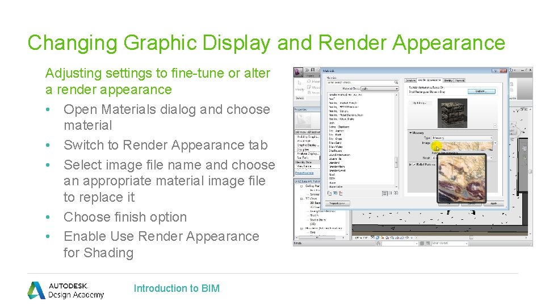Click the worksets icon in status bar
Screen dimensions: 545x306
coord(378,243)
